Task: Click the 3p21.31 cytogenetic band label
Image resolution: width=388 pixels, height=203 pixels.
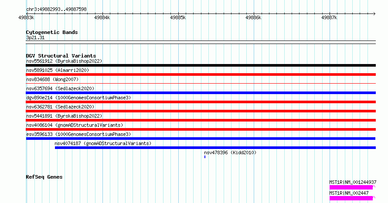Action: tap(35, 37)
